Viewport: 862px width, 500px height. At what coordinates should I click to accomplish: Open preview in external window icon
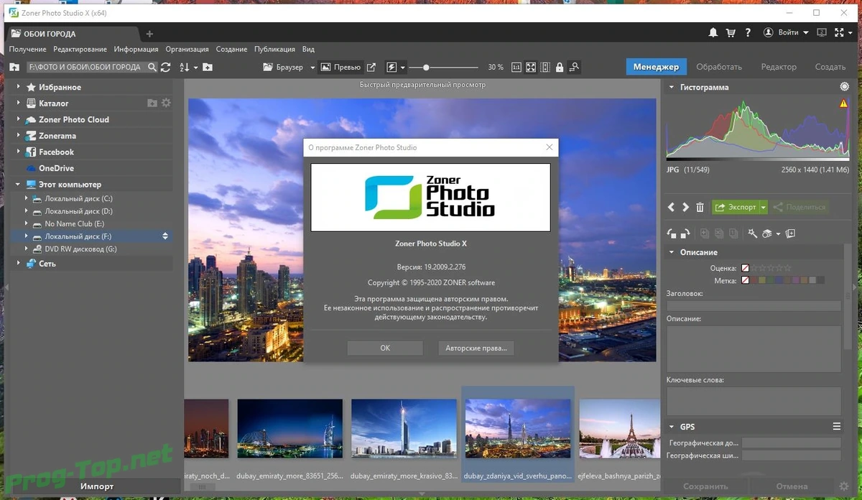[371, 67]
